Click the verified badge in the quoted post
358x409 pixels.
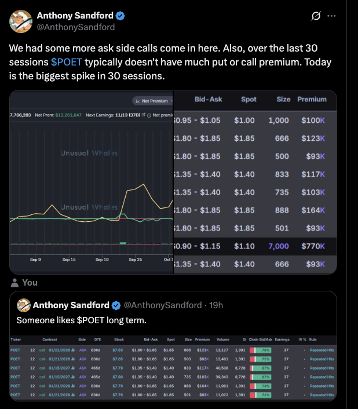pyautogui.click(x=116, y=305)
